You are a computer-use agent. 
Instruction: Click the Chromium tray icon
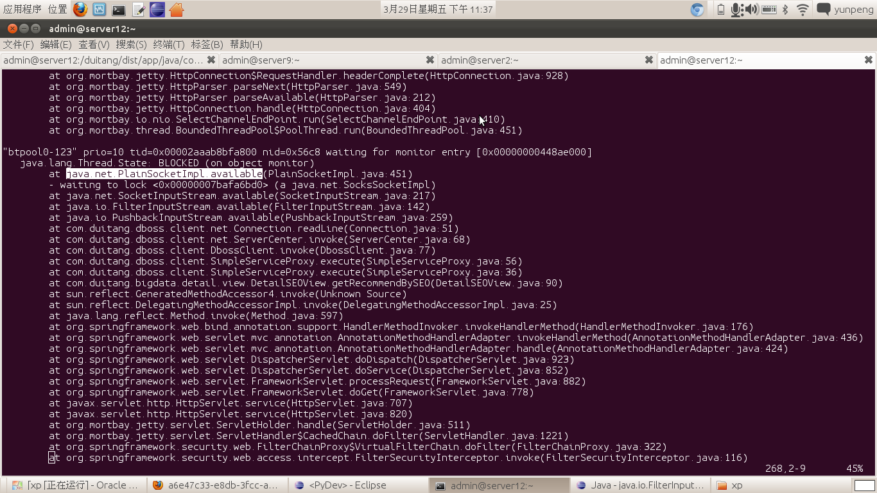(697, 10)
